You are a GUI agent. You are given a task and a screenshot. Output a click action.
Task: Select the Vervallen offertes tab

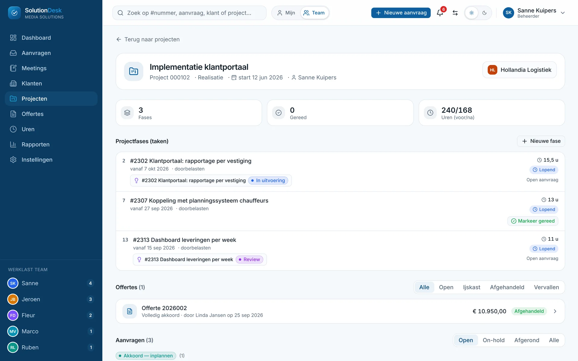546,287
